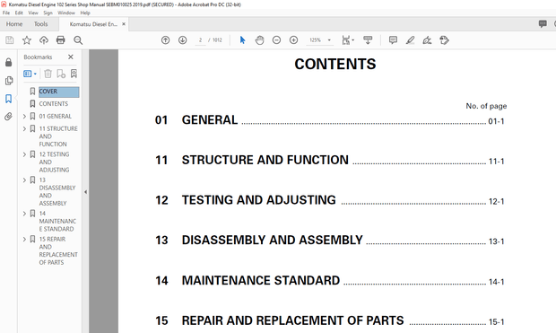
Task: Open the Edit menu
Action: click(19, 13)
